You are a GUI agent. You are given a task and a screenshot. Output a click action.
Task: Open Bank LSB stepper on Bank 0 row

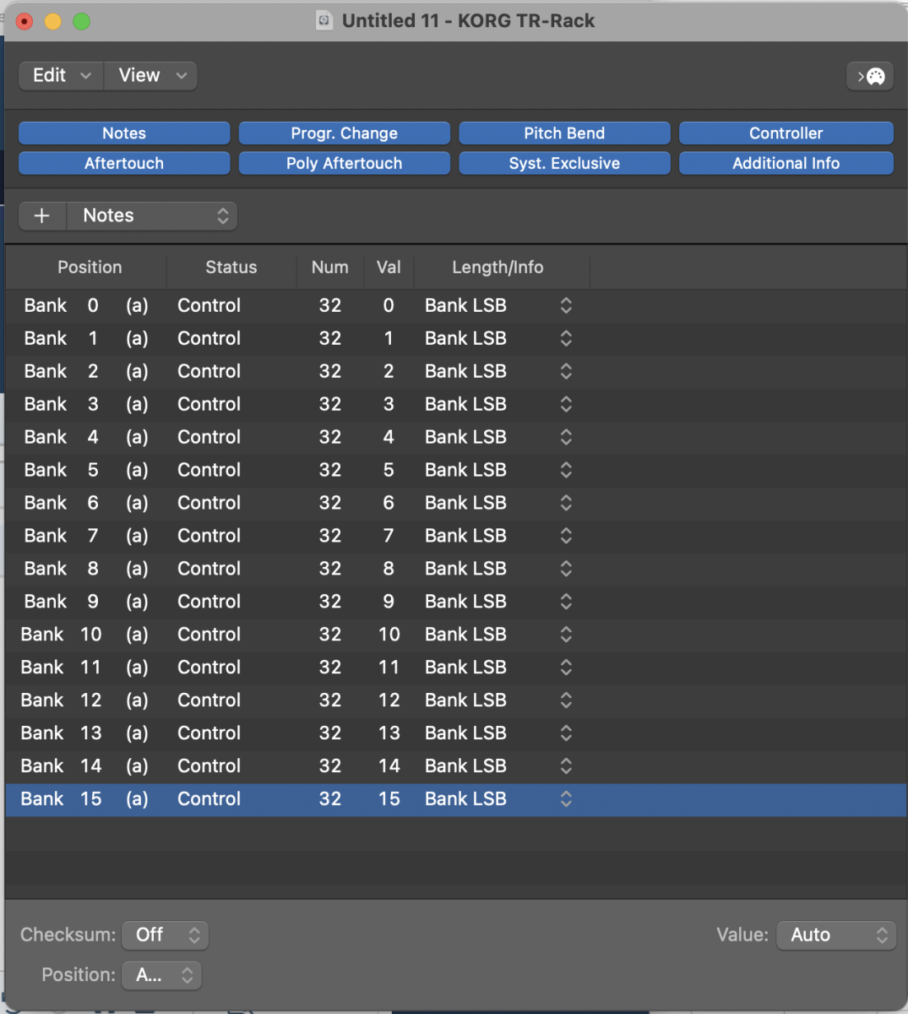[566, 306]
